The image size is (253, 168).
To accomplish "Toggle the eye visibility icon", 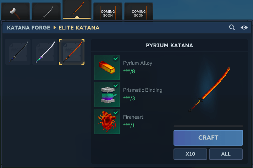I will coord(244,28).
